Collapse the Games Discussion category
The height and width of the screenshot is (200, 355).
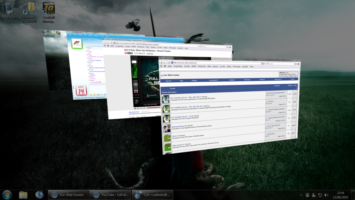[296, 88]
